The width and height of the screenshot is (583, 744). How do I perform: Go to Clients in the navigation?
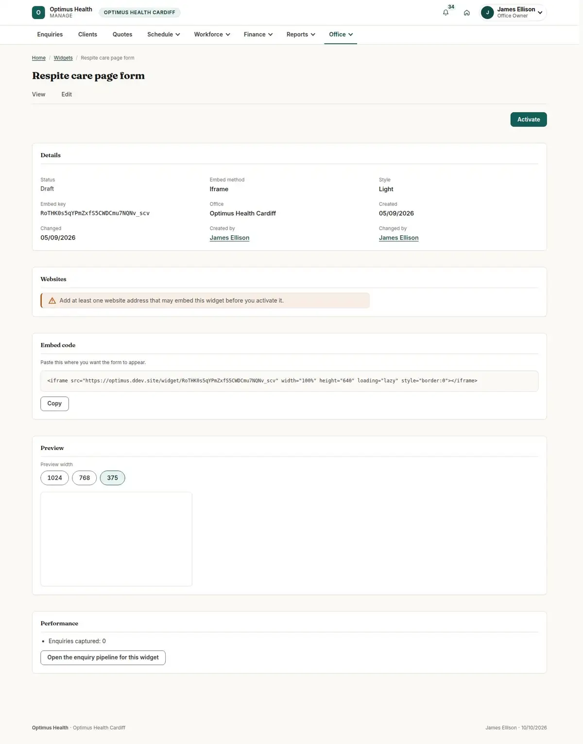point(87,35)
